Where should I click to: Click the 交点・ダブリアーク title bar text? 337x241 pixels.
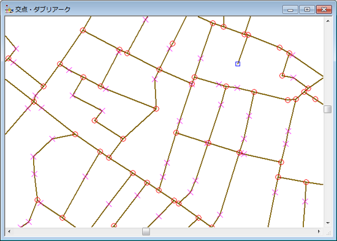coord(43,10)
